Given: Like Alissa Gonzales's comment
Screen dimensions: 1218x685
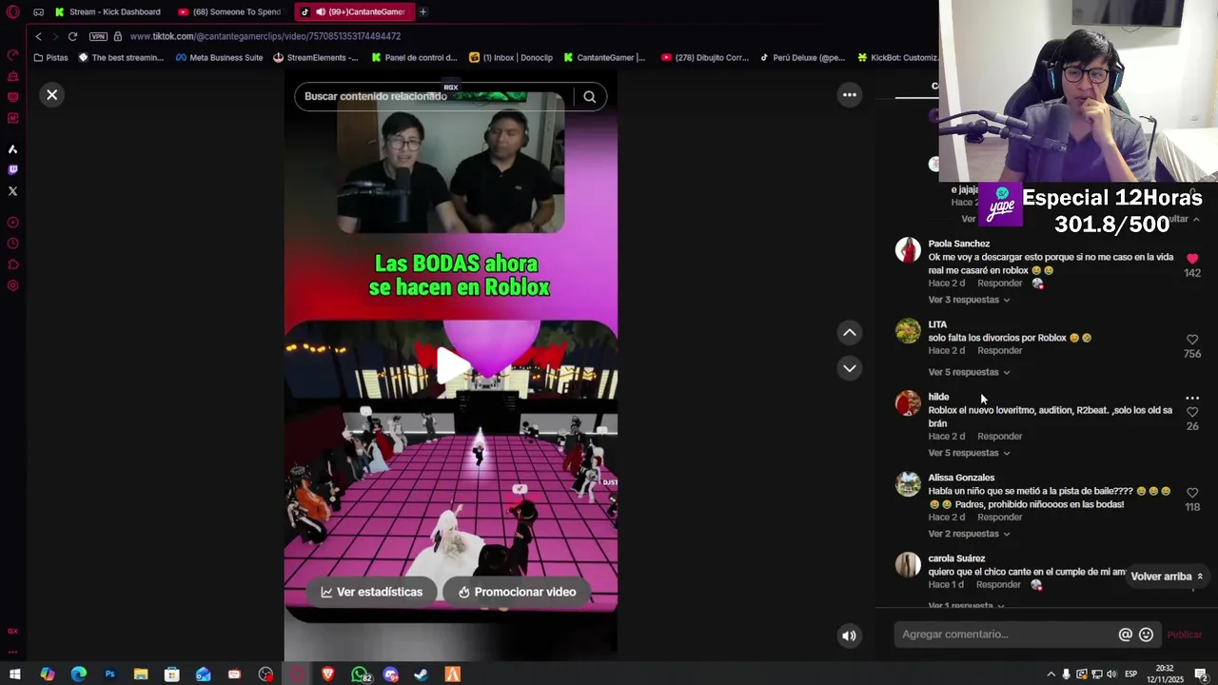Looking at the screenshot, I should point(1192,493).
